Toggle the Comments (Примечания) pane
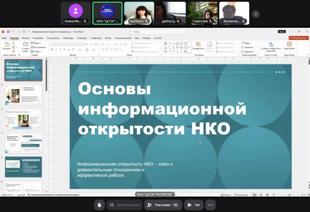Image resolution: width=310 pixels, height=212 pixels. click(x=241, y=195)
